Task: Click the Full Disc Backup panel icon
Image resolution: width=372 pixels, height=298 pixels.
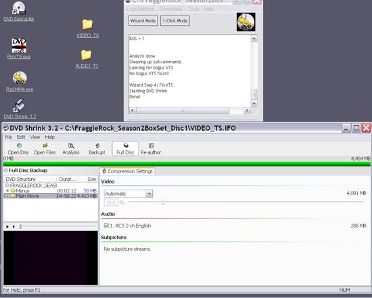Action: pyautogui.click(x=5, y=170)
